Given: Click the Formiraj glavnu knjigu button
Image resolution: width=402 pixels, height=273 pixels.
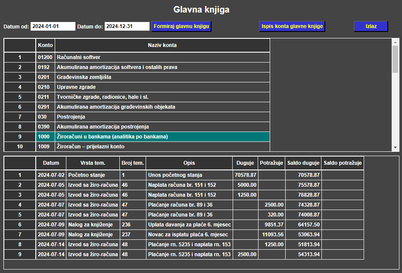Looking at the screenshot, I should click(181, 26).
